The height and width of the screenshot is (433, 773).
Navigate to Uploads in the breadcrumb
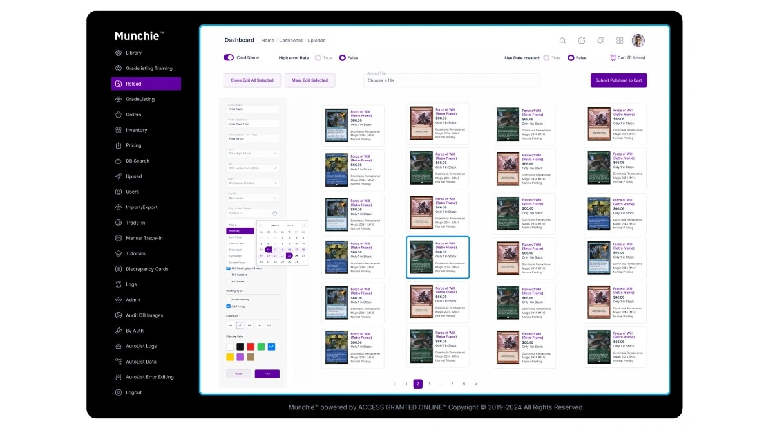[316, 40]
